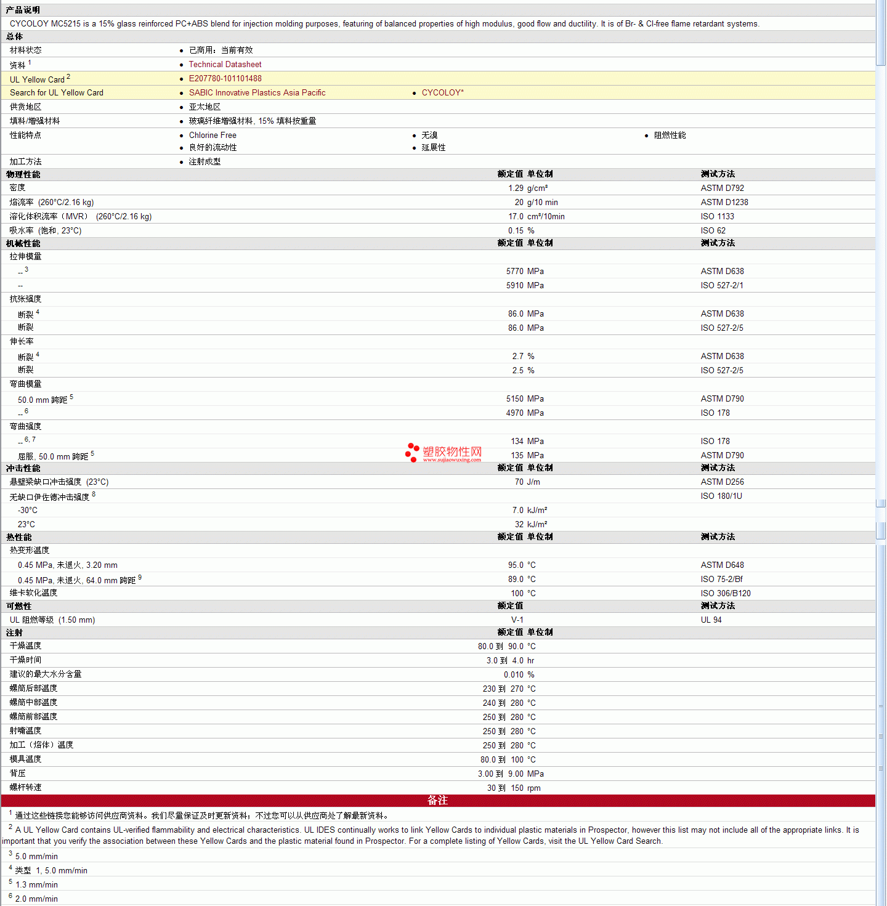This screenshot has width=887, height=906.
Task: Open the CYCOLOY* yellow card link
Action: click(x=443, y=92)
